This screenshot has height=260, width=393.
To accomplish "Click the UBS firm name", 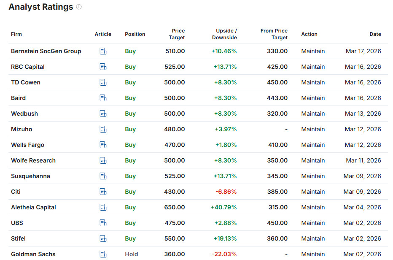I will (17, 223).
